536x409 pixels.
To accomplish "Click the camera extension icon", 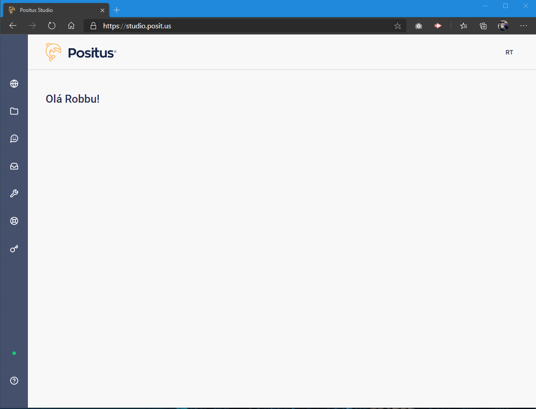I will click(419, 26).
